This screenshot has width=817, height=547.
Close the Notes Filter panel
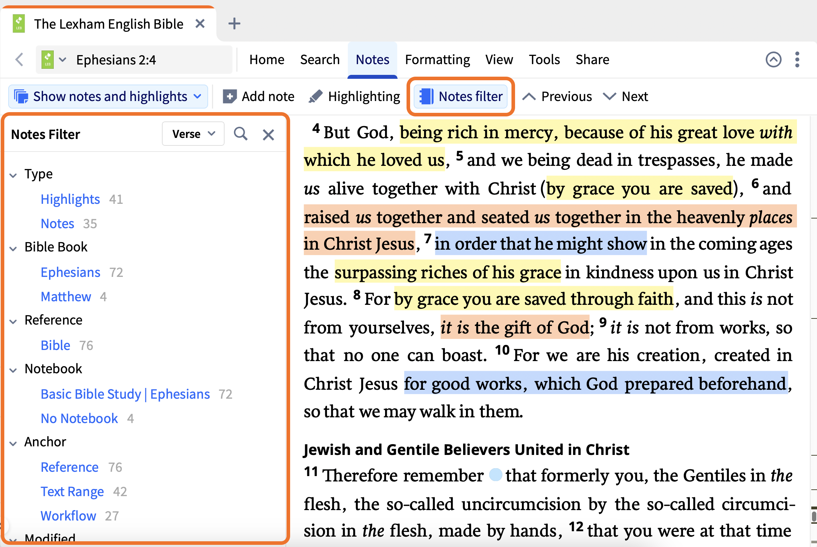pyautogui.click(x=268, y=135)
